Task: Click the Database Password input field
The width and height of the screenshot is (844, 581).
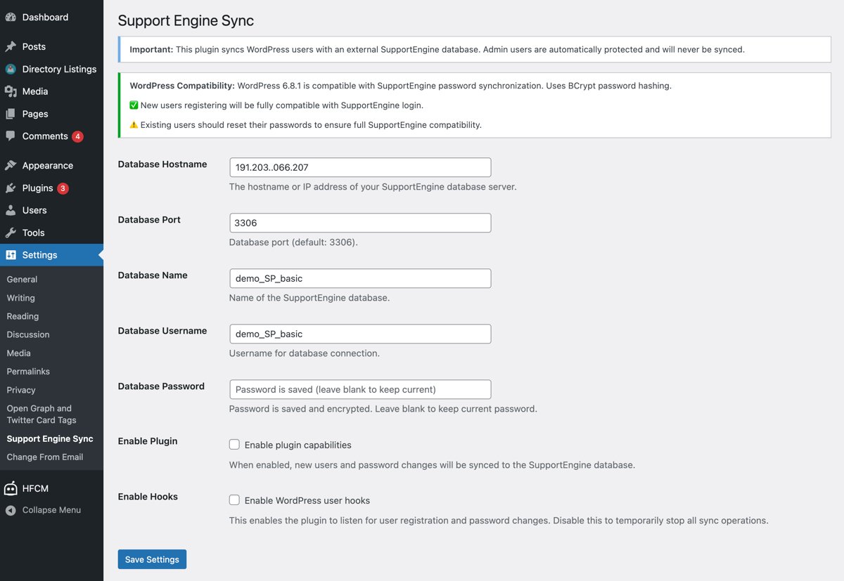Action: click(x=360, y=389)
